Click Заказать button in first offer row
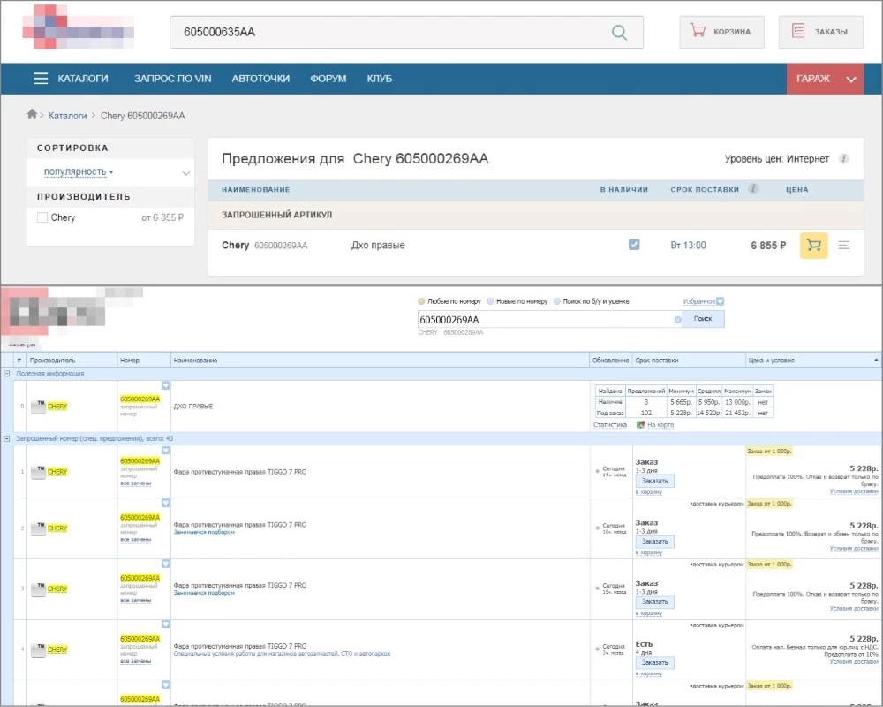 (x=654, y=481)
